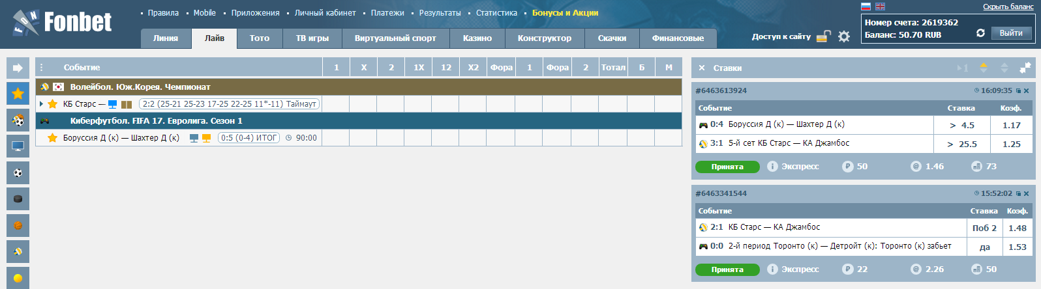Open orange monitor icon for Боруссия match
The image size is (1041, 289).
click(x=206, y=138)
